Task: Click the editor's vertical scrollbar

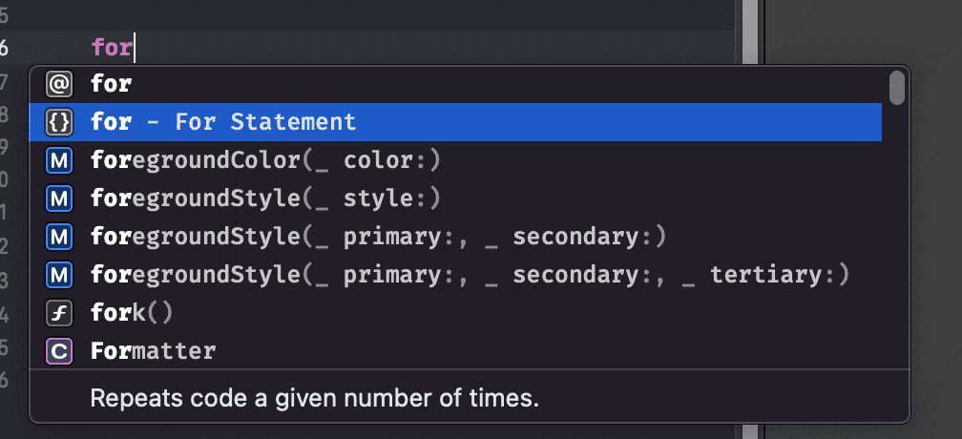Action: click(x=750, y=29)
